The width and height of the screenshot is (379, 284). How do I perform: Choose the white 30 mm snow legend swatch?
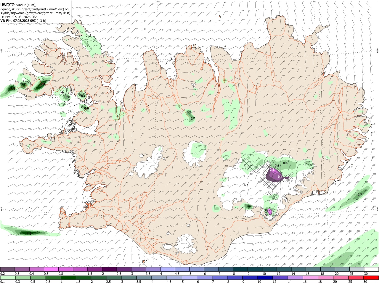371,269
